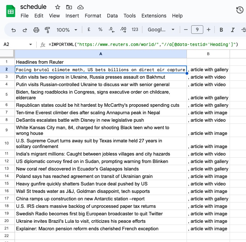This screenshot has width=246, height=242.
Task: Toggle strikethrough formatting
Action: click(x=244, y=30)
